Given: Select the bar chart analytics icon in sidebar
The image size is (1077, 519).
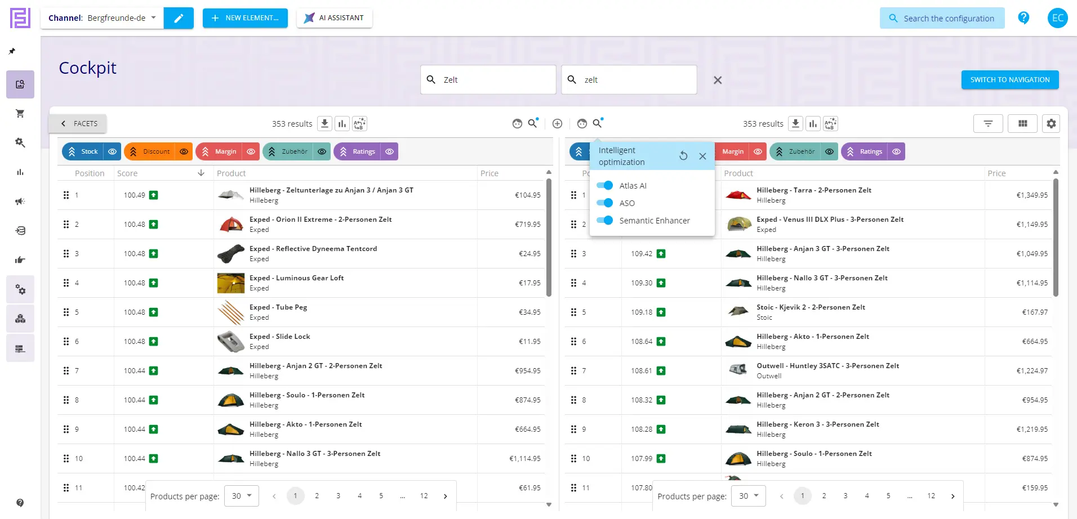Looking at the screenshot, I should (x=20, y=172).
